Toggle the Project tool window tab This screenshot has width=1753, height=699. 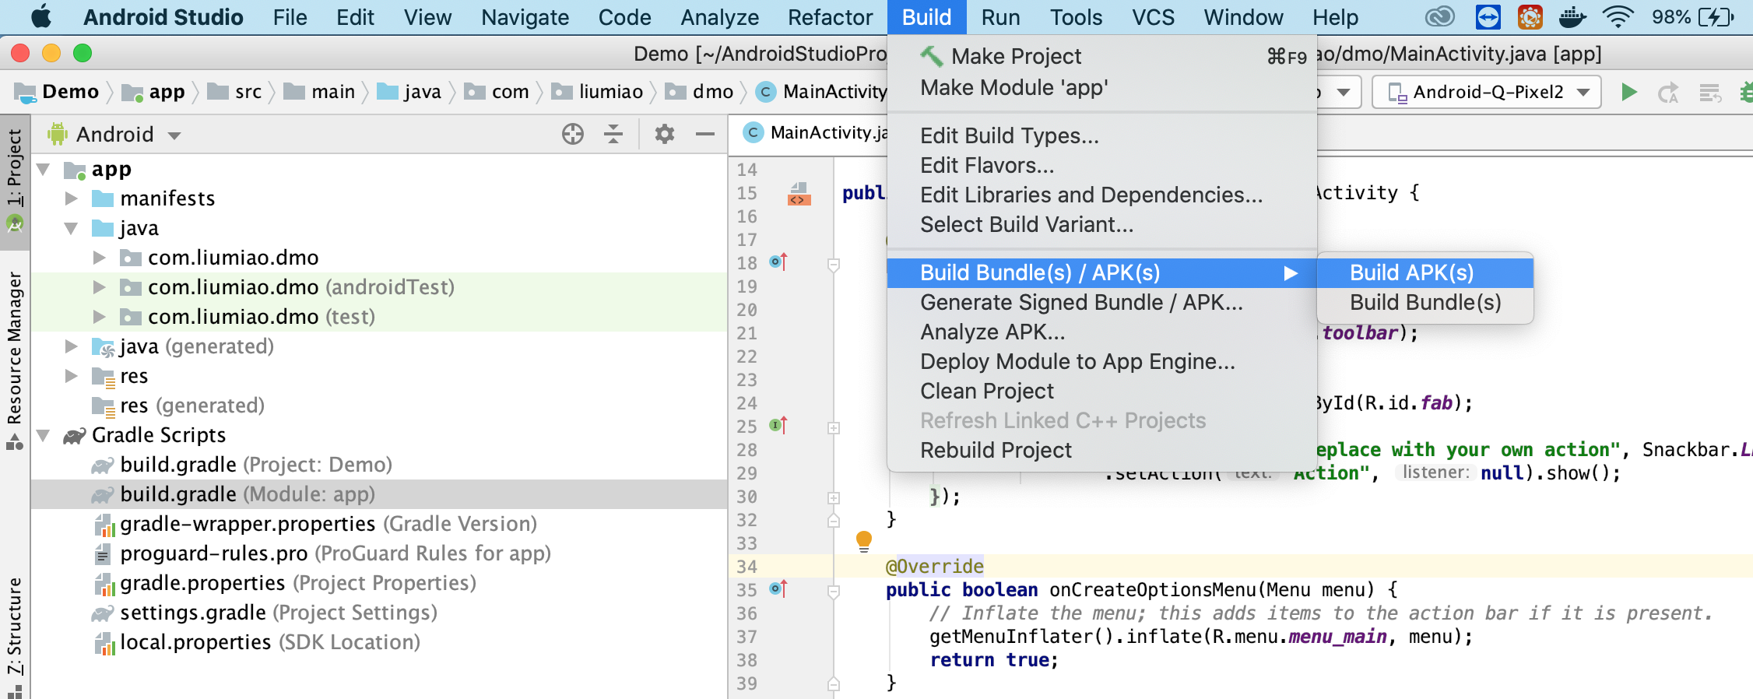tap(15, 181)
